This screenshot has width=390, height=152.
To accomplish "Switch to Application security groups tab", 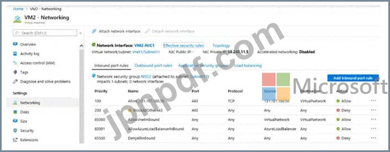I will [x=203, y=66].
